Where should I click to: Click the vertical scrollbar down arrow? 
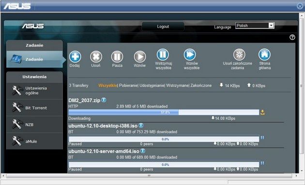pyautogui.click(x=302, y=171)
